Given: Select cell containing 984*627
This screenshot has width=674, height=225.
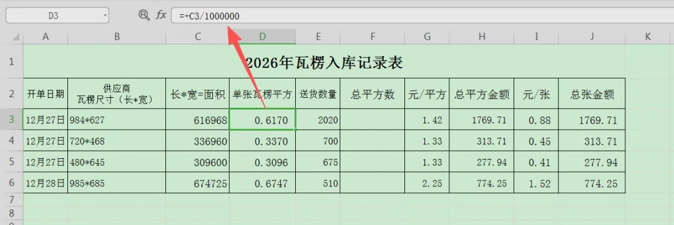Looking at the screenshot, I should pyautogui.click(x=117, y=120).
